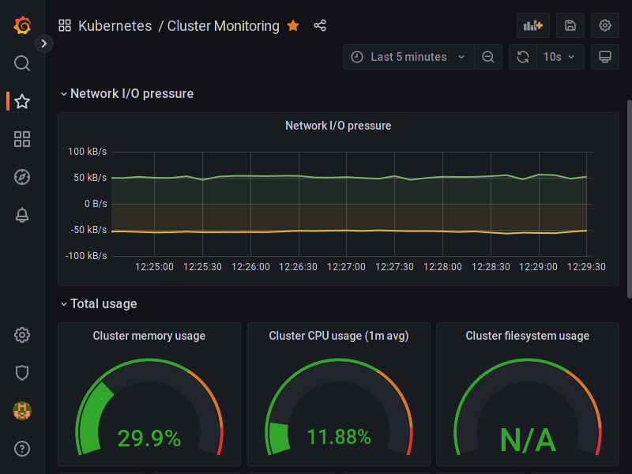Open the Search dashboards icon
This screenshot has width=632, height=474.
pos(22,63)
